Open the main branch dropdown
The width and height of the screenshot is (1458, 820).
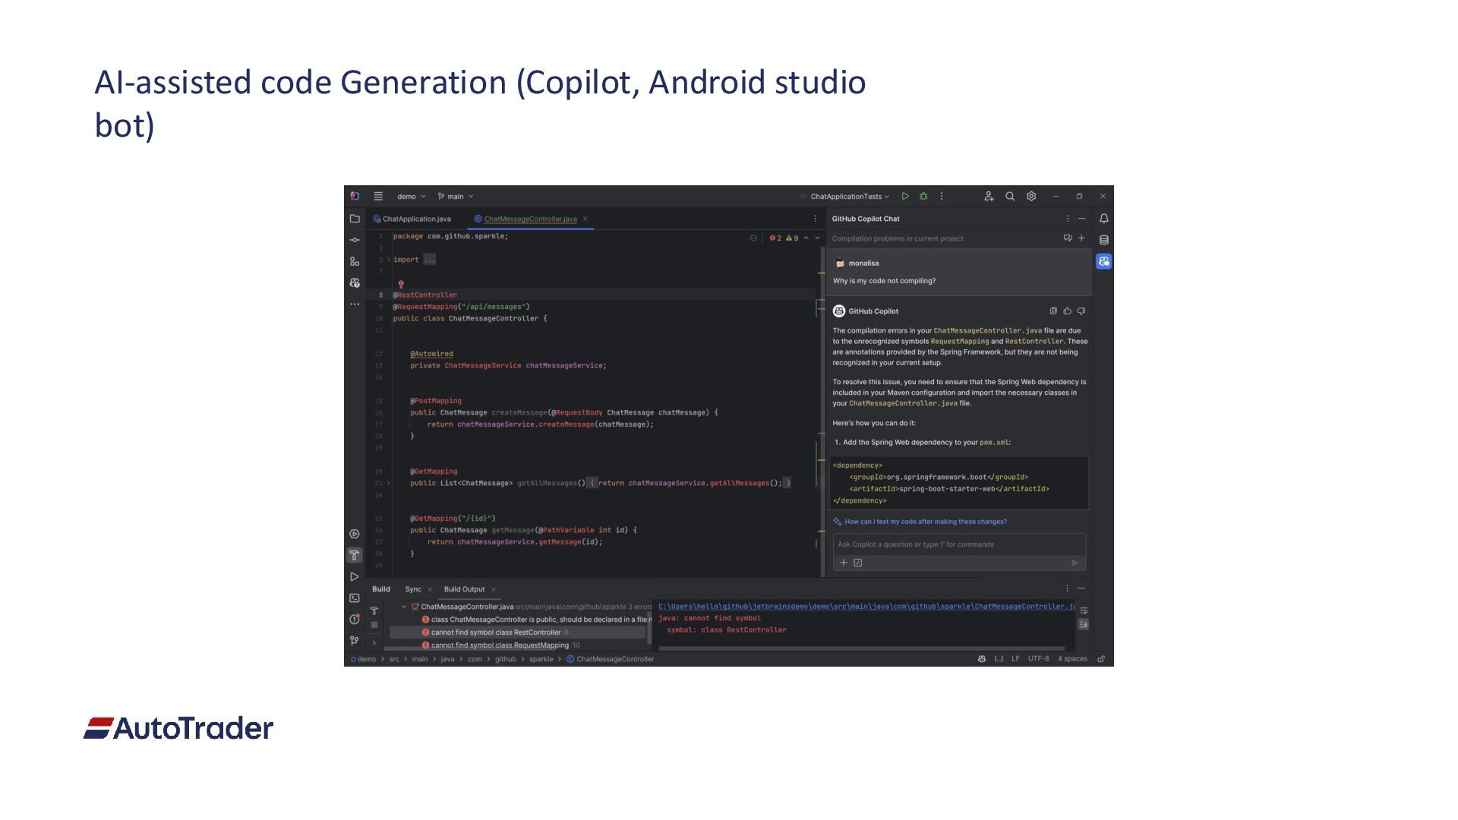click(x=456, y=196)
